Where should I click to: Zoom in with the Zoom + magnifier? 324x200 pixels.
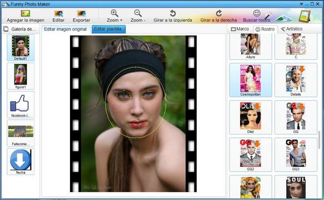point(114,13)
